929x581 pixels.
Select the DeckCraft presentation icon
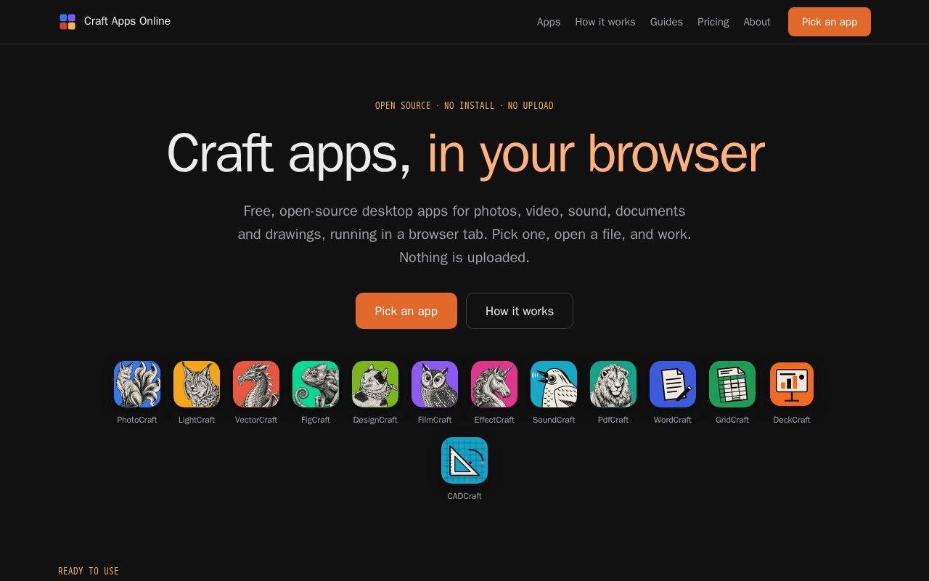(x=792, y=384)
